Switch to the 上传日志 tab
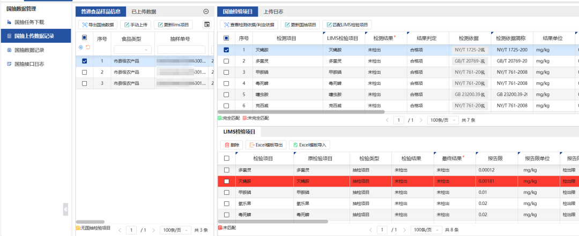Image resolution: width=579 pixels, height=236 pixels. pos(273,11)
